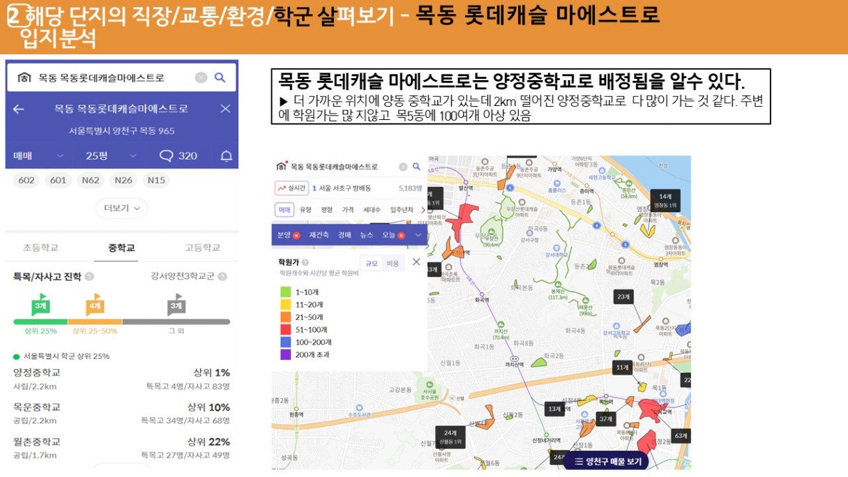The width and height of the screenshot is (848, 477).
Task: Switch to the 중학교 tab
Action: tap(121, 248)
